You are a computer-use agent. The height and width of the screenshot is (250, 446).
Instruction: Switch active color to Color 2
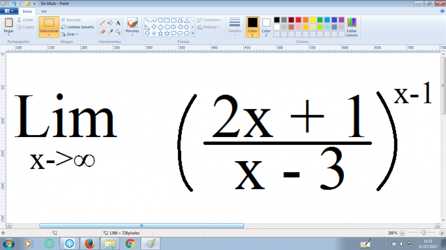pyautogui.click(x=266, y=27)
